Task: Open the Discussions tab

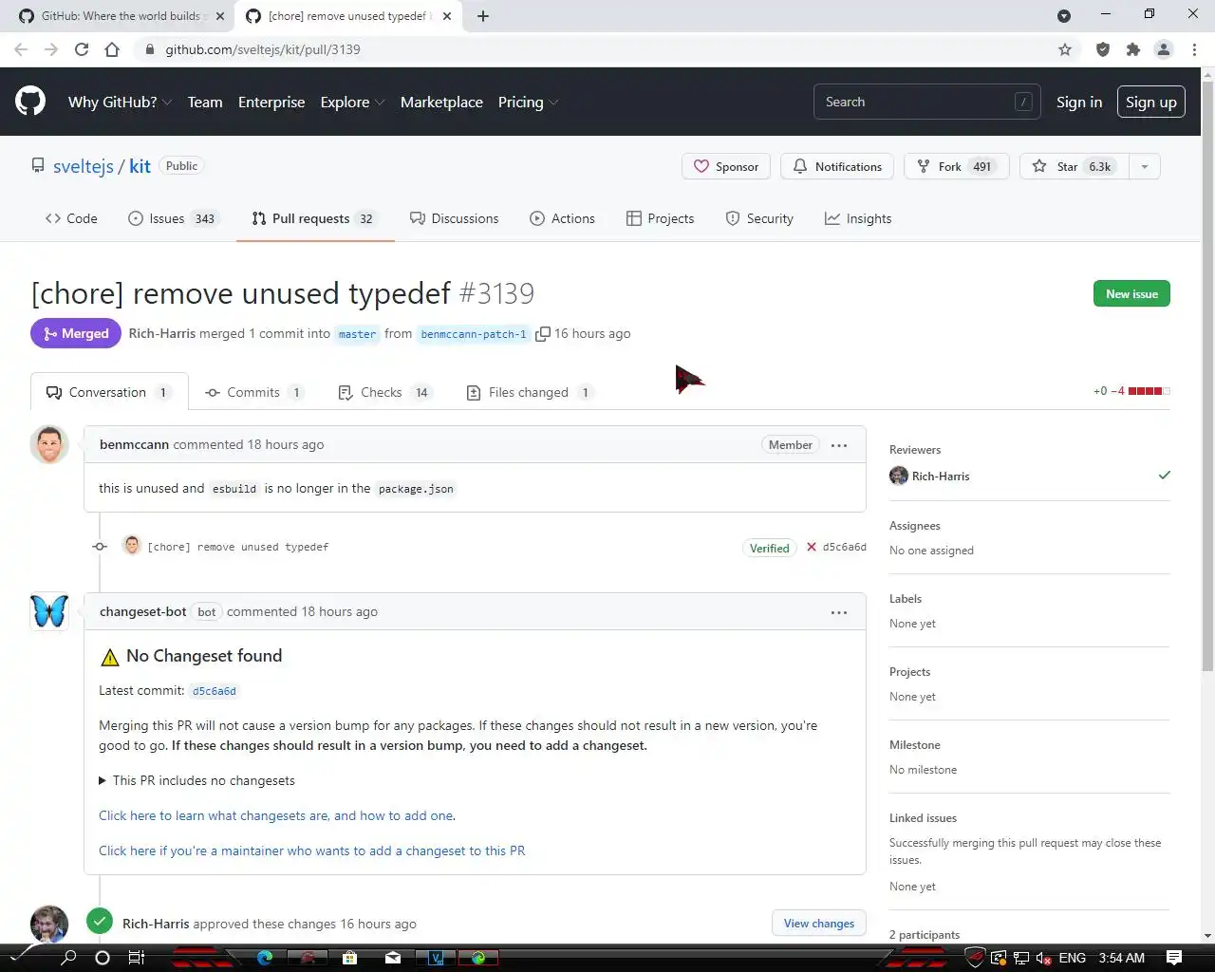Action: tap(454, 218)
